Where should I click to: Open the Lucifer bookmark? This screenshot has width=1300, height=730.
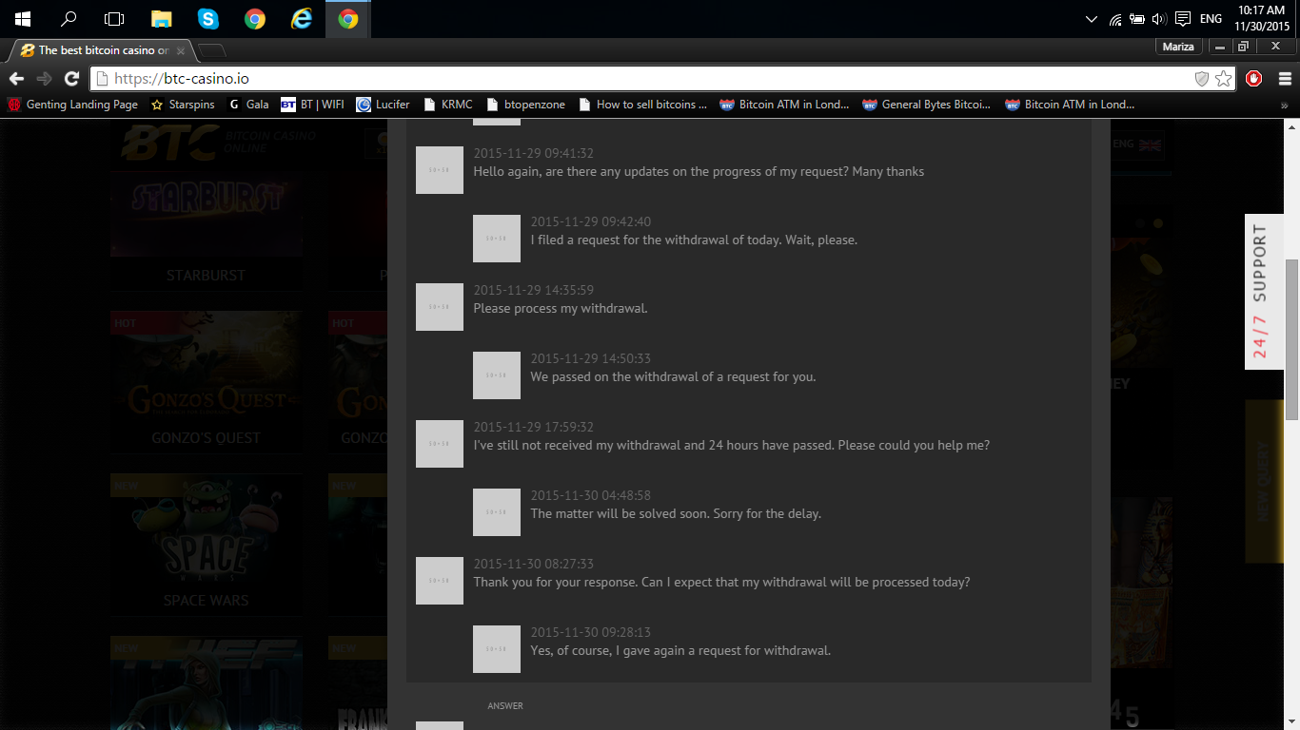[383, 105]
